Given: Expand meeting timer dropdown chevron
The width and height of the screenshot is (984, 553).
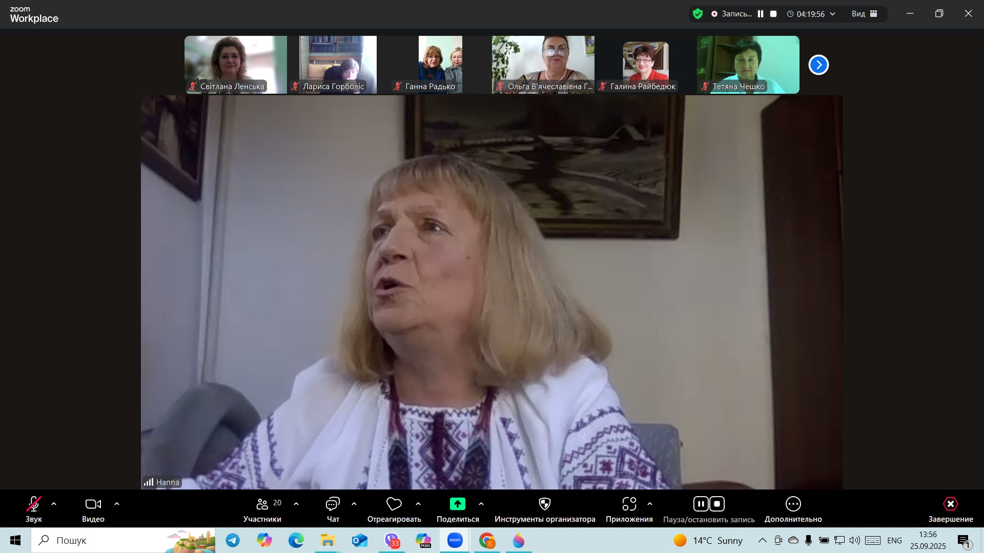Looking at the screenshot, I should click(x=833, y=14).
